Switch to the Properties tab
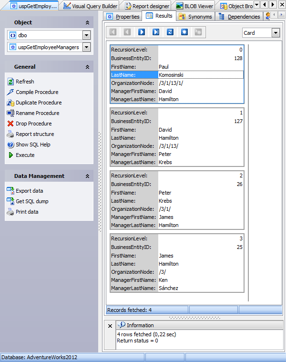 point(123,17)
